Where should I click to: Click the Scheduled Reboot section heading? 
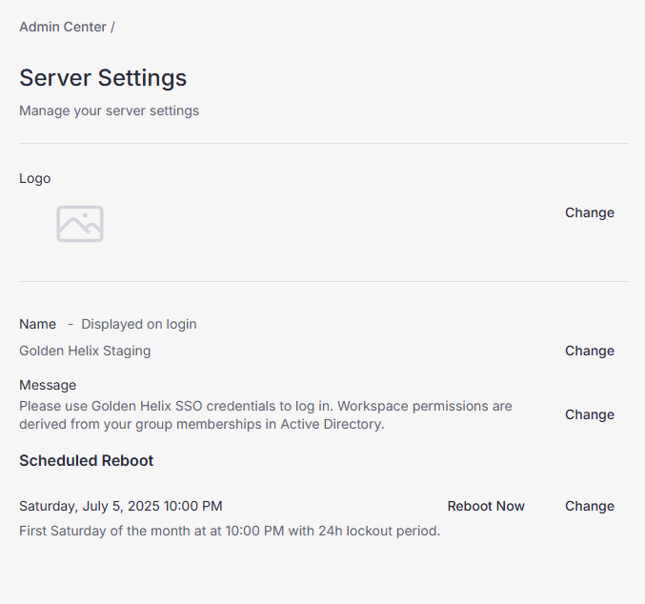pyautogui.click(x=87, y=461)
